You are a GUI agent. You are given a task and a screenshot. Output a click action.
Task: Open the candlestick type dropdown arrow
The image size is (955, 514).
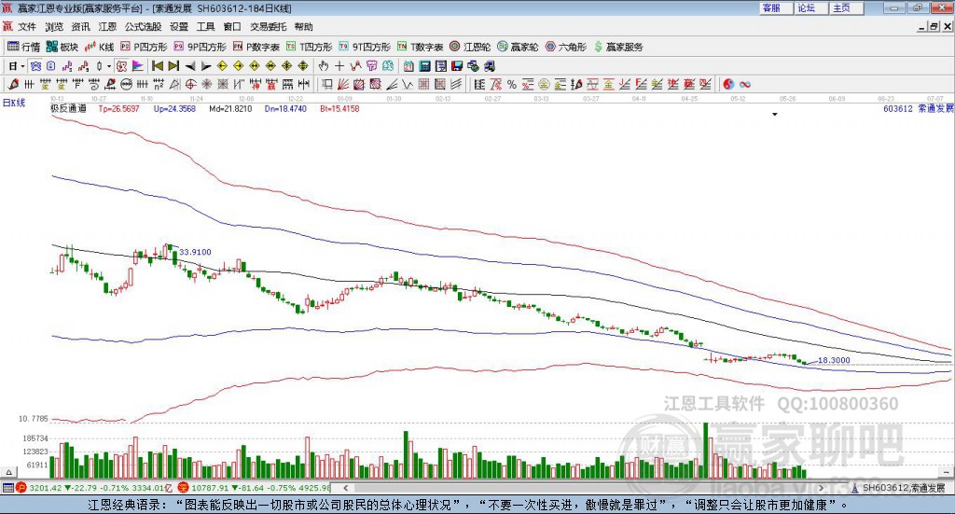click(x=109, y=66)
